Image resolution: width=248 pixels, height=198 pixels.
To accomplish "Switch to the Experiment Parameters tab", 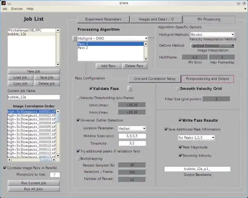I will click(103, 19).
